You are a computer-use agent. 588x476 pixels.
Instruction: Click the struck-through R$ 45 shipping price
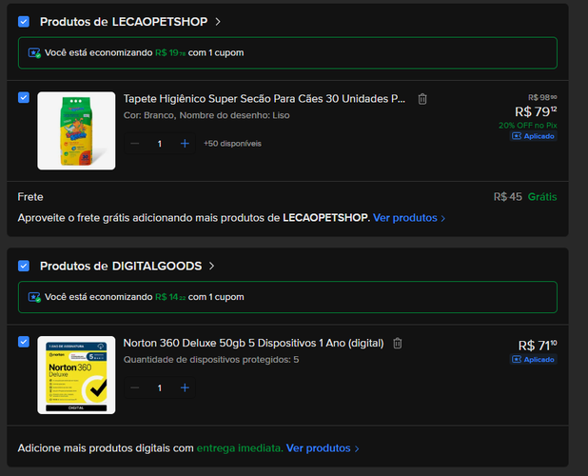[508, 197]
